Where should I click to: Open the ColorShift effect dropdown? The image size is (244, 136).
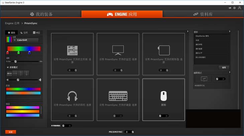(x=26, y=40)
